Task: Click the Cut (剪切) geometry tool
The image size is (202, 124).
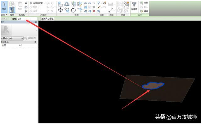Action: [34, 7]
